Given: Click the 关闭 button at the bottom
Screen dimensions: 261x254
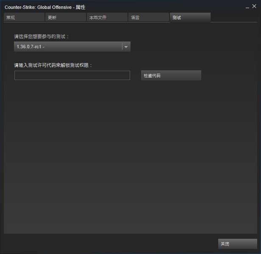Looking at the screenshot, I should (237, 244).
